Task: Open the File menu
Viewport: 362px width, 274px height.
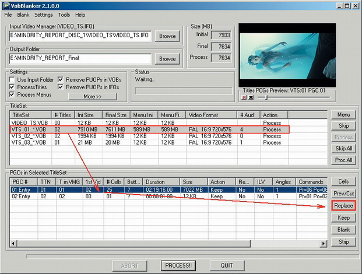Action: [8, 15]
